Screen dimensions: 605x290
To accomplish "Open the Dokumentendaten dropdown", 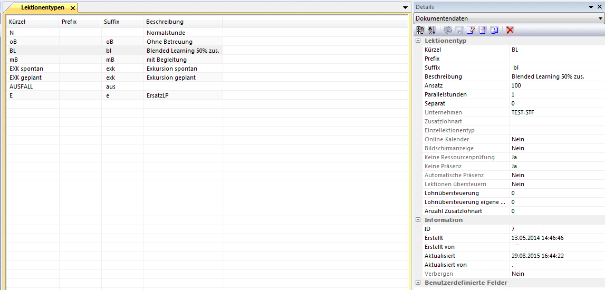I will 600,18.
